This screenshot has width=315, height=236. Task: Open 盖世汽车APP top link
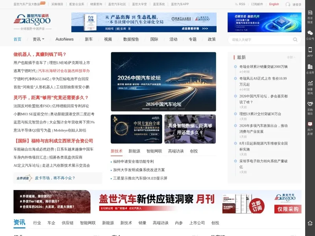(x=180, y=4)
